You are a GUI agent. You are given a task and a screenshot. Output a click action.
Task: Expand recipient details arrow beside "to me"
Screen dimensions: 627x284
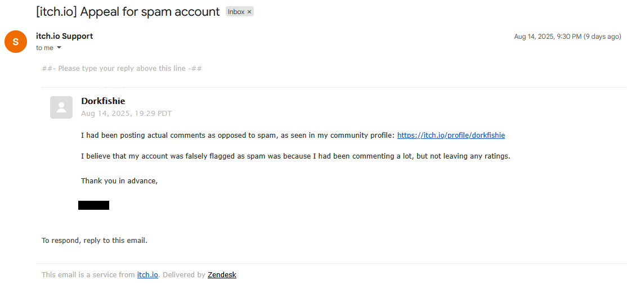[59, 48]
